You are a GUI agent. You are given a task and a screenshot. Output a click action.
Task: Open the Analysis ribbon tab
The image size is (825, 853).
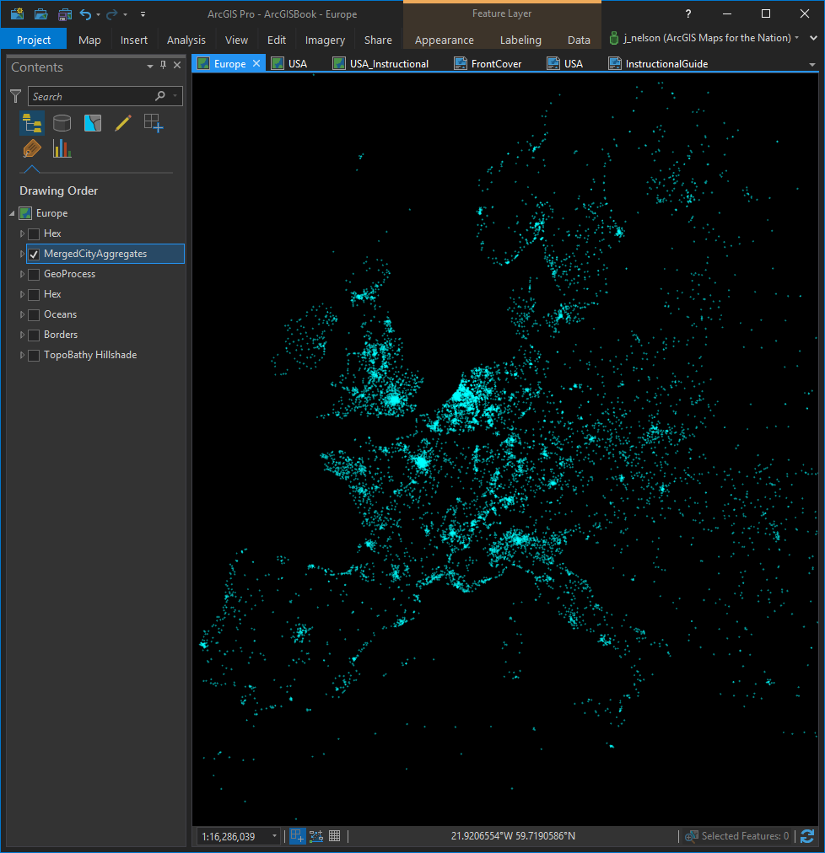tap(186, 40)
